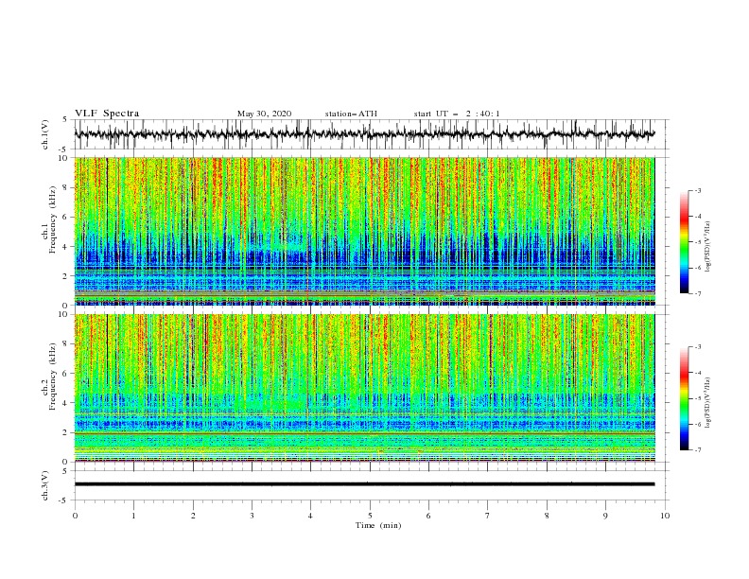This screenshot has height=579, width=749.
Task: Click the log(PSD) label beside ch.2 color bar
Action: click(x=707, y=402)
